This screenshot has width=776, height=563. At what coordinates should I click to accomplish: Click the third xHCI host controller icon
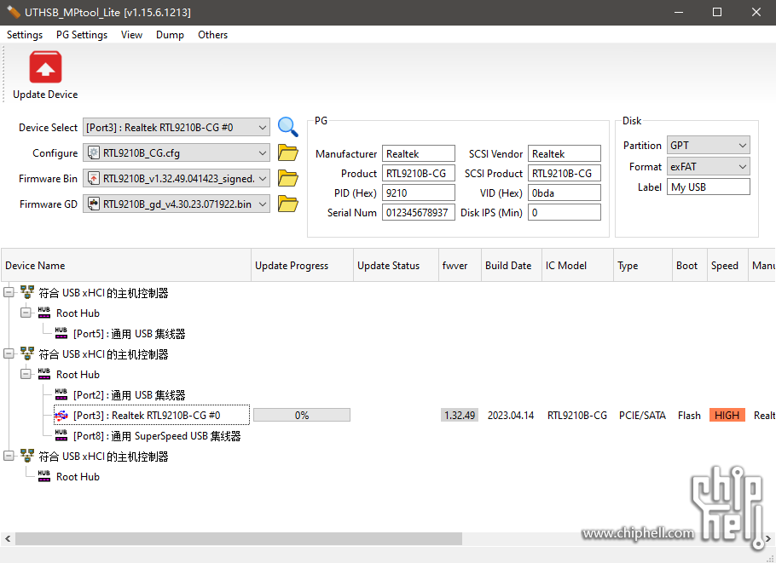tap(27, 456)
